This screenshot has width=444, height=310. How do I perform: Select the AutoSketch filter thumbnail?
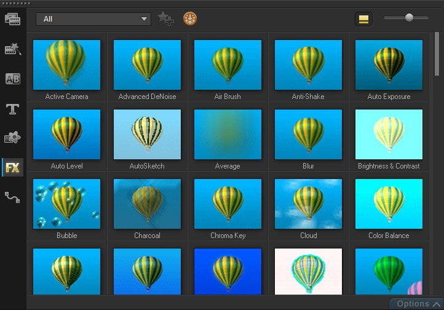pyautogui.click(x=147, y=135)
